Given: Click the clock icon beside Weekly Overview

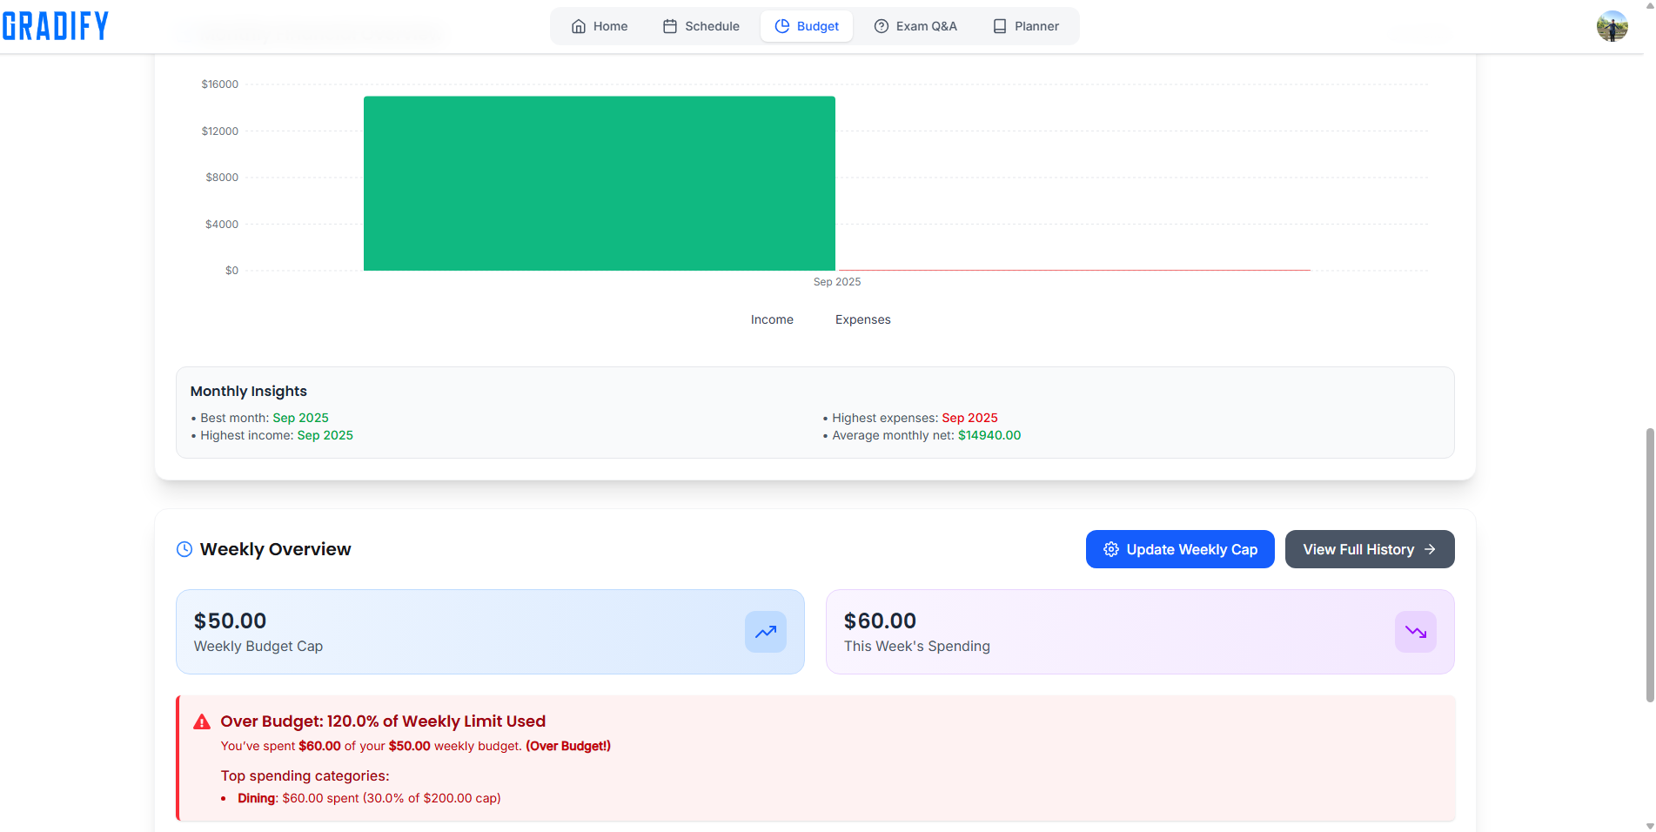Looking at the screenshot, I should [184, 549].
